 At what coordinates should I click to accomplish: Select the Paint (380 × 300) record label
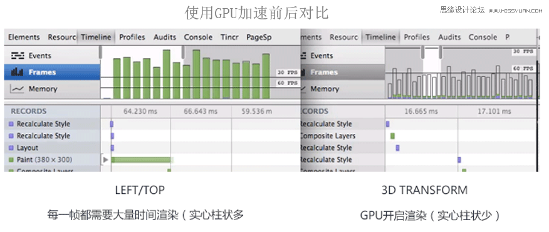(44, 159)
